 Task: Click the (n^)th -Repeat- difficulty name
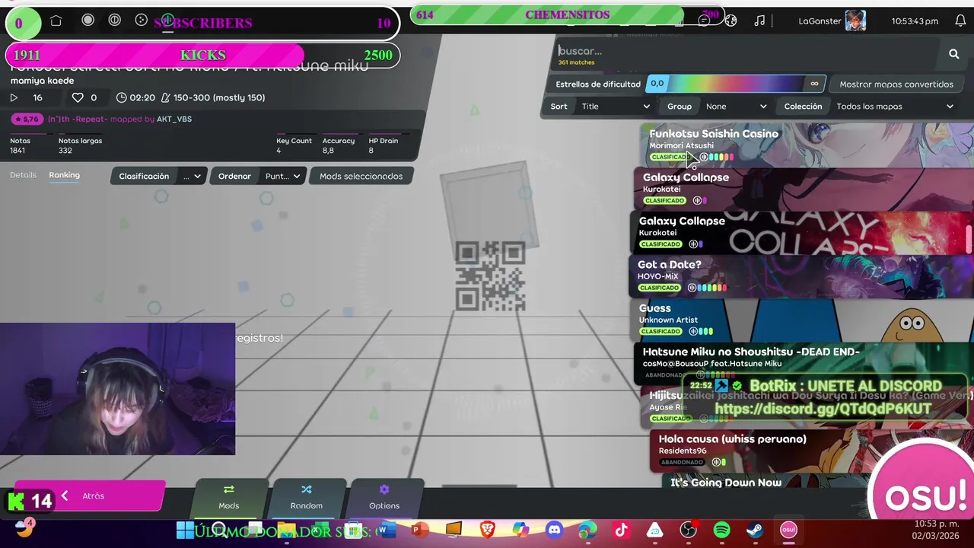[x=78, y=119]
